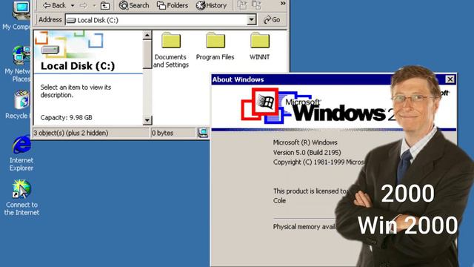Click the 'Microsoft (R) Windows' text in About dialog
Image resolution: width=474 pixels, height=267 pixels.
pos(305,142)
